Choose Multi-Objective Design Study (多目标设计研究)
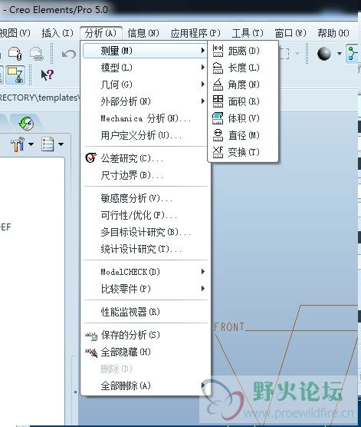Image resolution: width=361 pixels, height=427 pixels. [146, 232]
